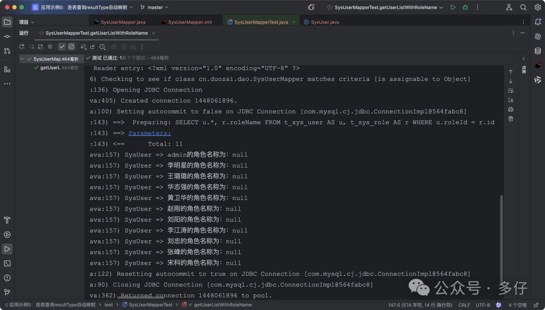Image resolution: width=545 pixels, height=310 pixels.
Task: Close the getUserListWithRoleName run tab
Action: (153, 33)
